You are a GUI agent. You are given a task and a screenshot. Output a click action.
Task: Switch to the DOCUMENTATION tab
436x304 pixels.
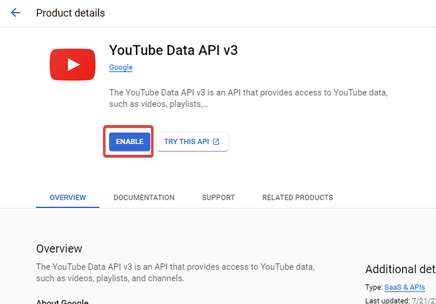[144, 197]
